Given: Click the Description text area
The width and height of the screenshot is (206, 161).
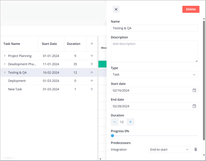Looking at the screenshot, I should (x=154, y=51).
